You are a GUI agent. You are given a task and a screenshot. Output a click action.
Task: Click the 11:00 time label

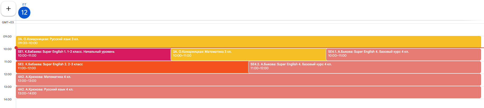(7, 62)
